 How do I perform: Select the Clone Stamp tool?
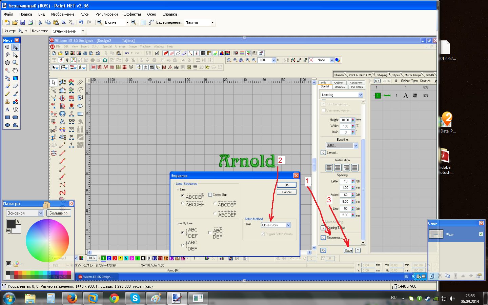click(x=7, y=102)
